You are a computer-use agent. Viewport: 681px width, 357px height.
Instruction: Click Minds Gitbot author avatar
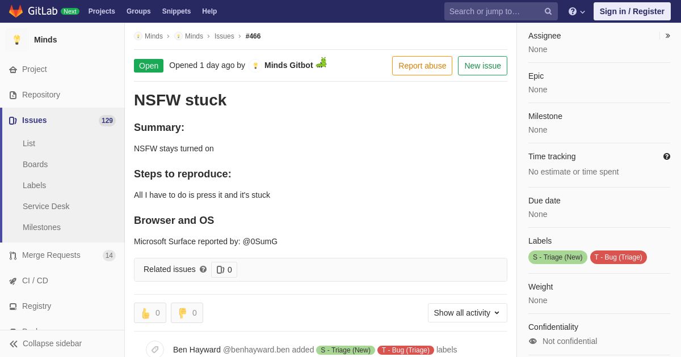tap(255, 66)
